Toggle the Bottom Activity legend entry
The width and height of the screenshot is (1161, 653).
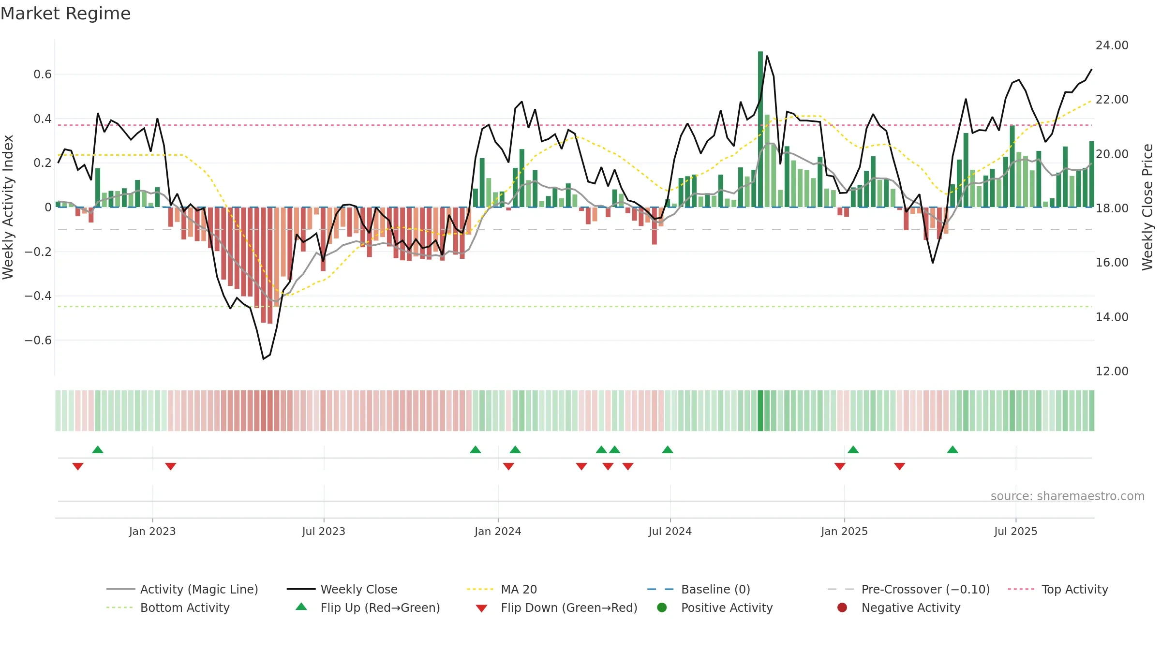tap(168, 608)
